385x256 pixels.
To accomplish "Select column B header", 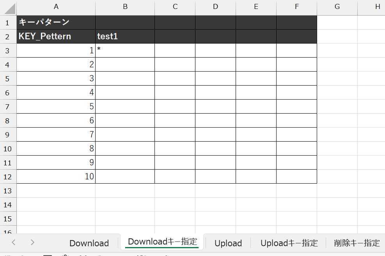I will pyautogui.click(x=125, y=7).
